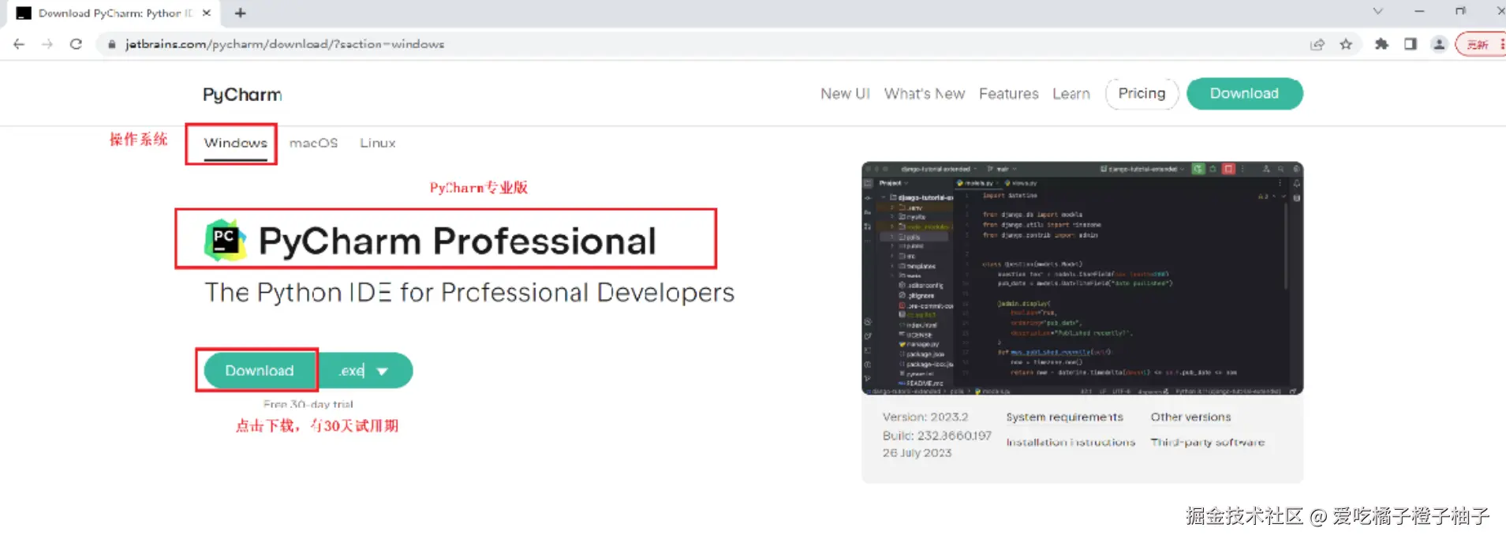Go back with the browser back arrow
The image size is (1506, 543).
tap(19, 44)
